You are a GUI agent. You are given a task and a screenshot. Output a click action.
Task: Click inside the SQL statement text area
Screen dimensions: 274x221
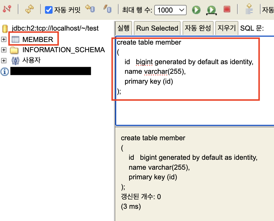pos(195,81)
